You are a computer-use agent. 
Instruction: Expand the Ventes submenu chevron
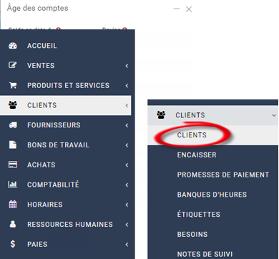tap(127, 66)
